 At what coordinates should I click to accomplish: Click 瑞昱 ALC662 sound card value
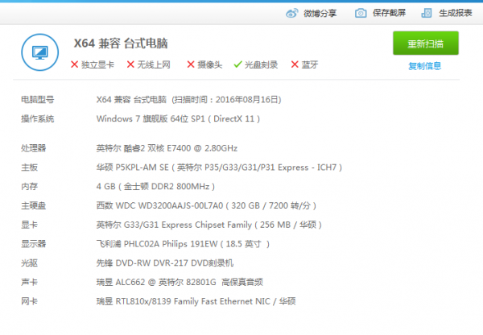tap(180, 282)
